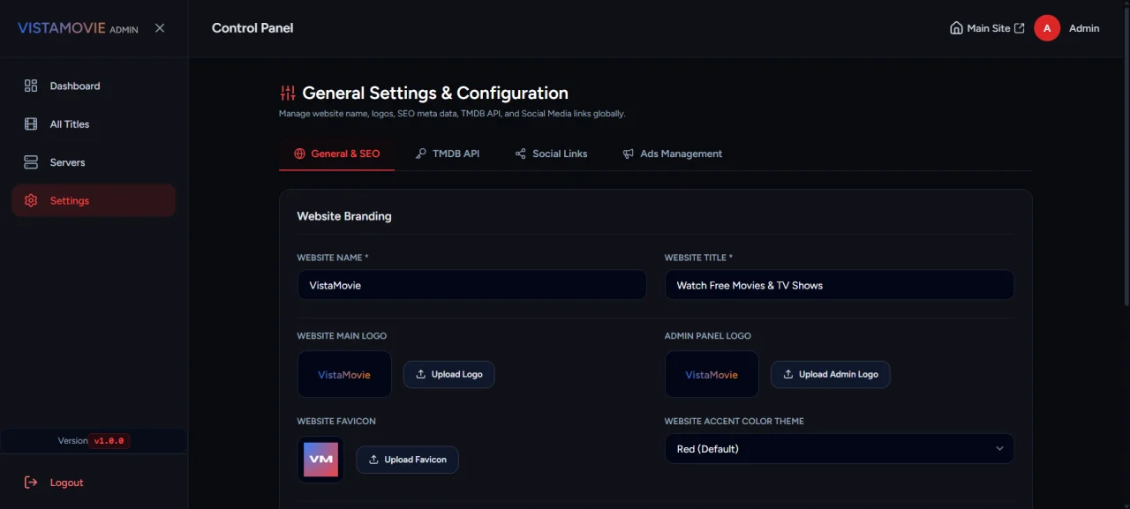The image size is (1130, 509).
Task: Click the share icon on Social Links tab
Action: pyautogui.click(x=521, y=153)
